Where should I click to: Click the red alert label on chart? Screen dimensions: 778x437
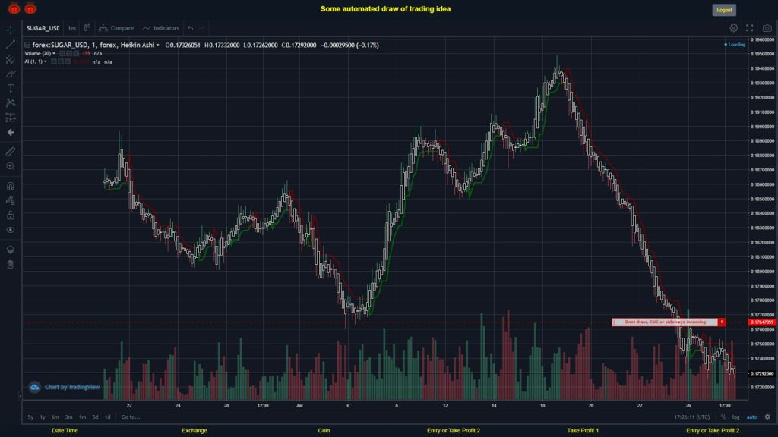click(665, 322)
